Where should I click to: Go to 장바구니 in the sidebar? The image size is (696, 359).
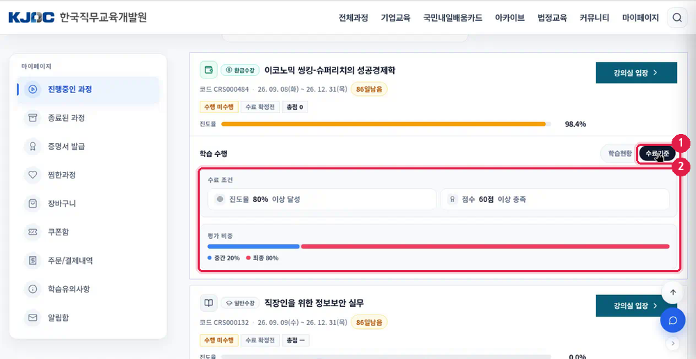click(x=88, y=203)
